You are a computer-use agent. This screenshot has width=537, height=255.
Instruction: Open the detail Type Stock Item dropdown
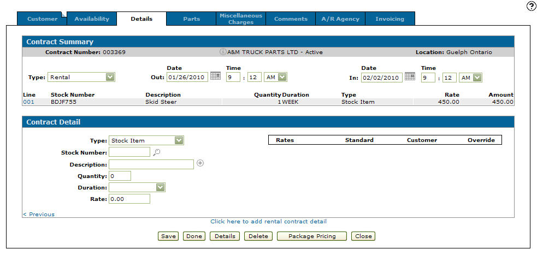point(146,140)
